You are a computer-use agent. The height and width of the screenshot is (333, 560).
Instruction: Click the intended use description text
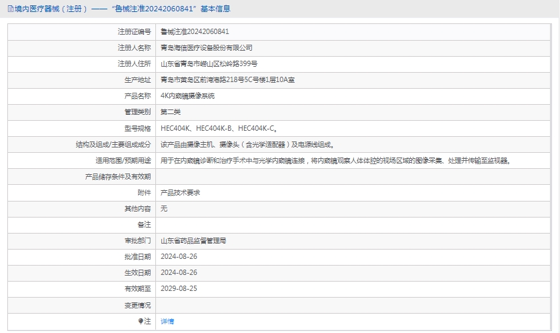click(x=336, y=160)
